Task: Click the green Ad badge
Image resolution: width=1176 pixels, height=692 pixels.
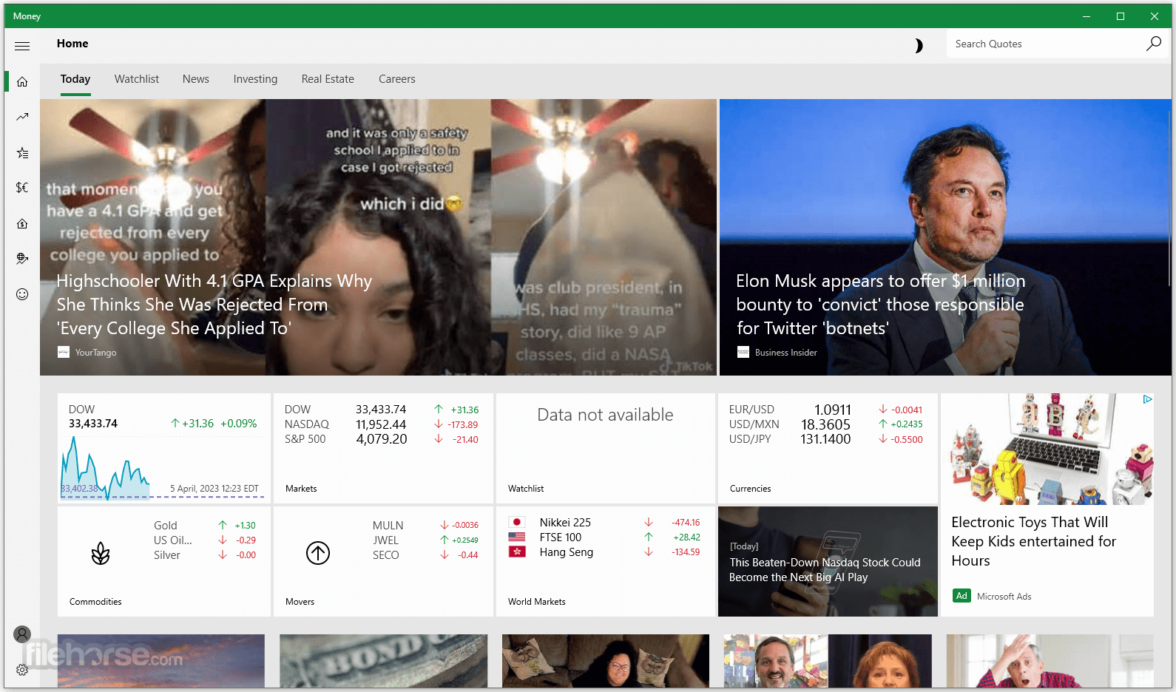Action: (x=962, y=596)
